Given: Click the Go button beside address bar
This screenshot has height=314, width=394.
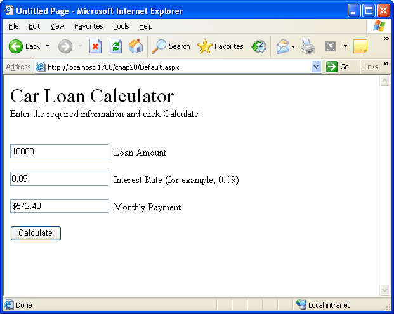Looking at the screenshot, I should point(338,67).
